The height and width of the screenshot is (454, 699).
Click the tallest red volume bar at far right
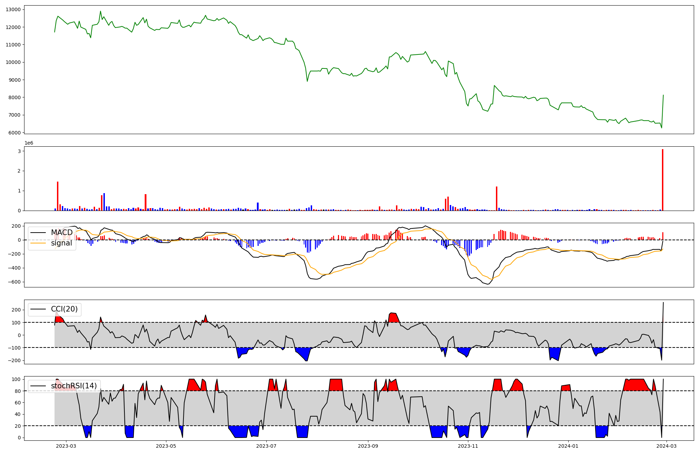point(662,180)
